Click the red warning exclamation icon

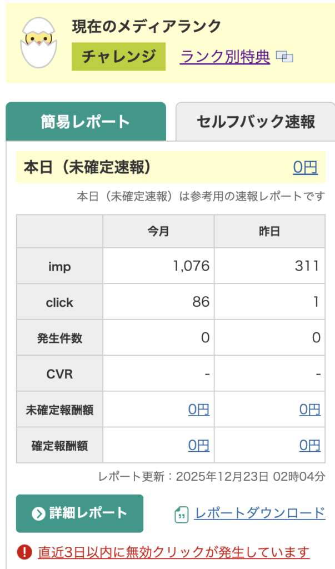click(x=24, y=552)
